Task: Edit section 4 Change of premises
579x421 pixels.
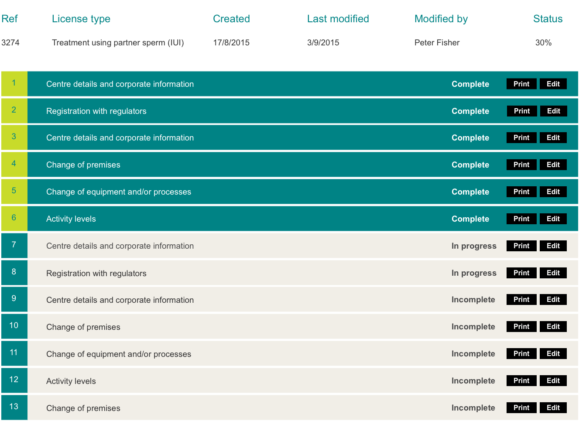Action: (553, 164)
